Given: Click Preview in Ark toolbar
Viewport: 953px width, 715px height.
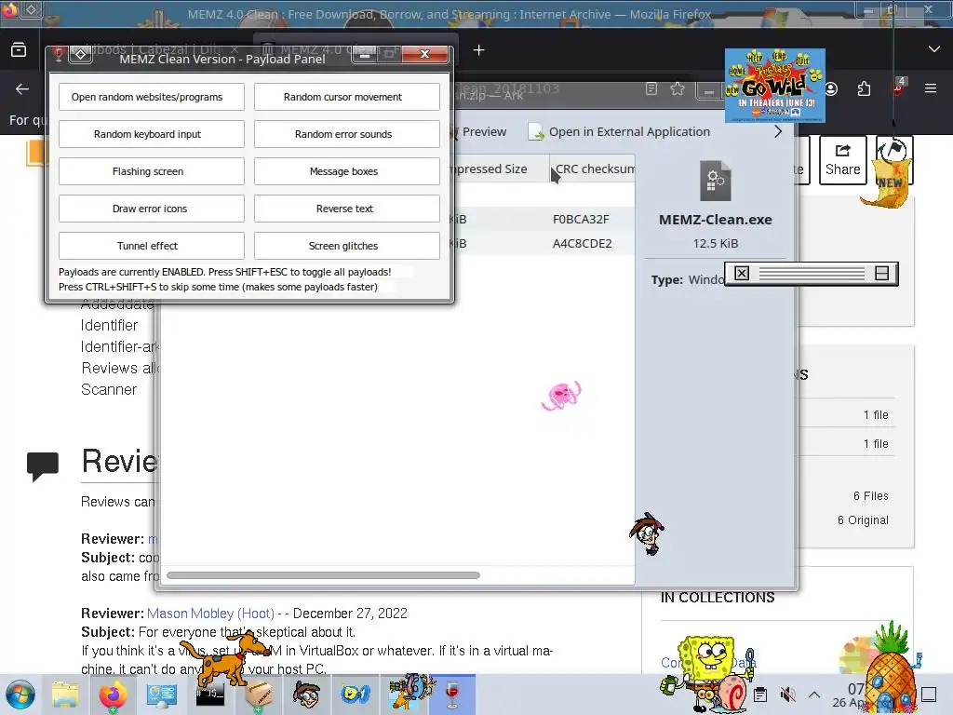Looking at the screenshot, I should tap(479, 131).
